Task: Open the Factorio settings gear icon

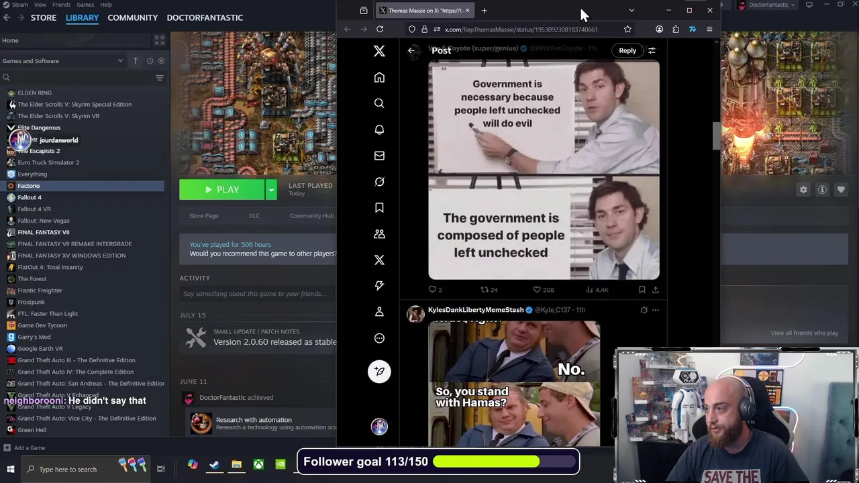Action: [x=803, y=190]
